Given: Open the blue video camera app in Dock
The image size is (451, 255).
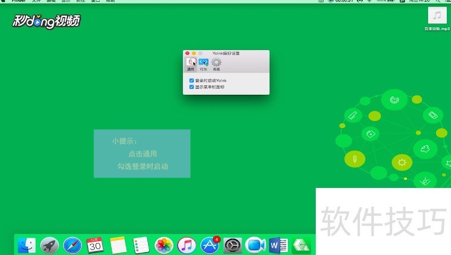Looking at the screenshot, I should point(255,245).
